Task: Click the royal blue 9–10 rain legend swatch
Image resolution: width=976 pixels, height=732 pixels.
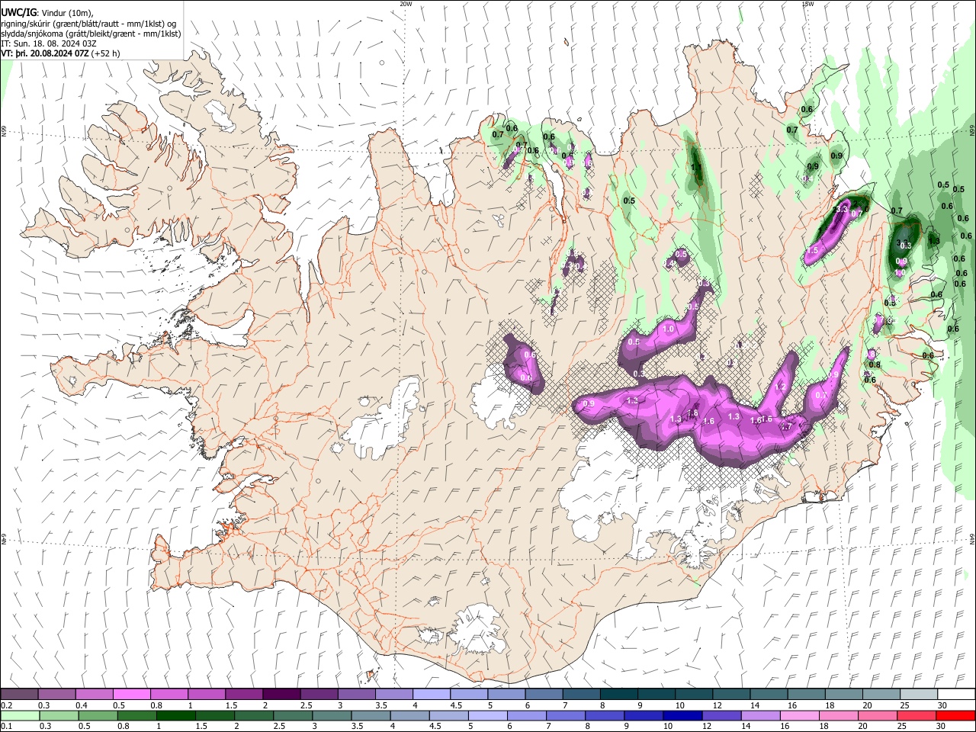Action: pos(644,715)
